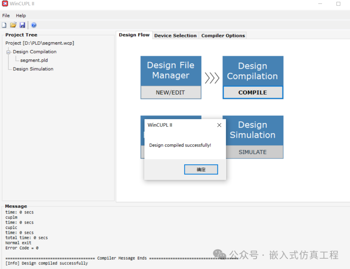This screenshot has width=350, height=269.
Task: Click the Save floppy disk icon
Action: (22, 25)
